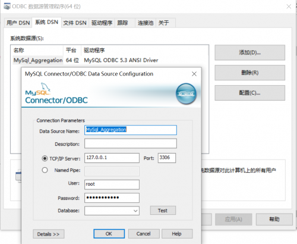Click the Help button in MySQL dialog

pyautogui.click(x=177, y=234)
